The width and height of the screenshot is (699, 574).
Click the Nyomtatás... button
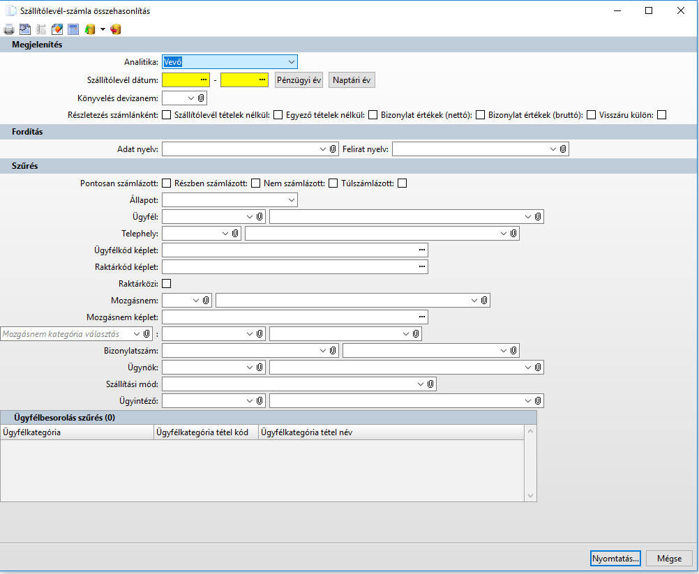pos(615,559)
